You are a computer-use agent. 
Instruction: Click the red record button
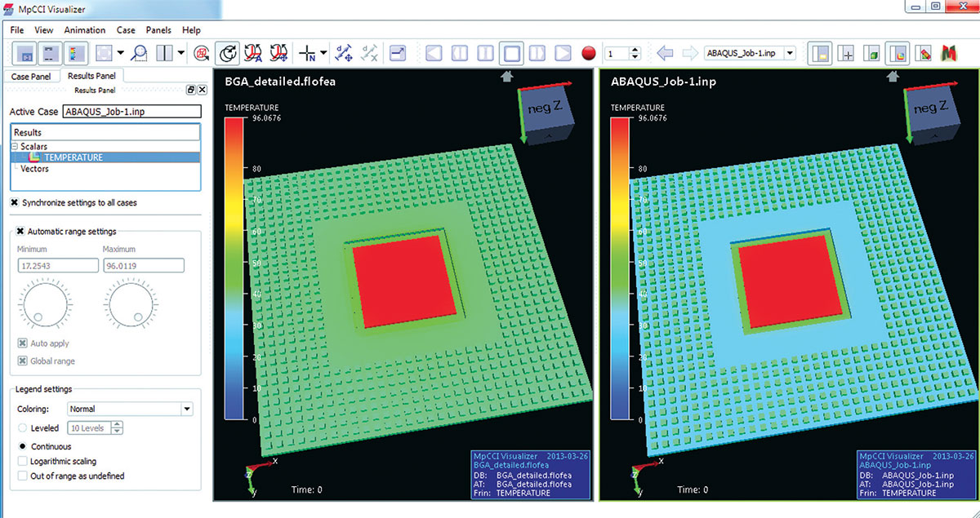point(589,54)
